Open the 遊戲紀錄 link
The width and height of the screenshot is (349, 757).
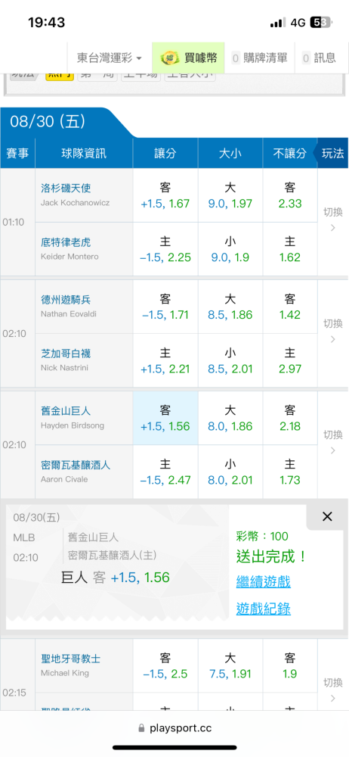263,609
